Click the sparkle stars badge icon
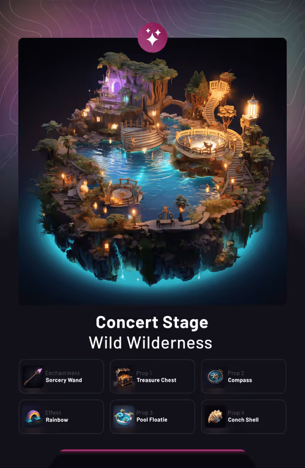The height and width of the screenshot is (468, 305). coord(152,38)
